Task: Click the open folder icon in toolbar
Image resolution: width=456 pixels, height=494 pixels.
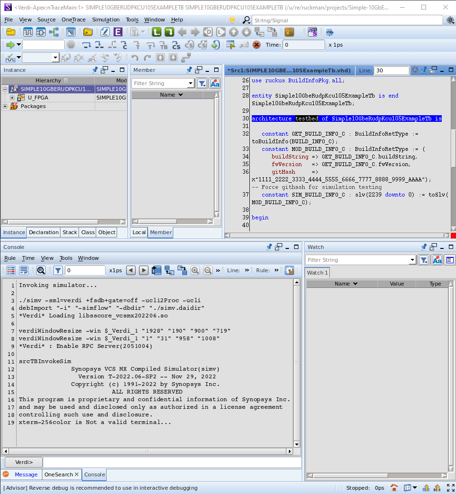Action: [x=10, y=32]
